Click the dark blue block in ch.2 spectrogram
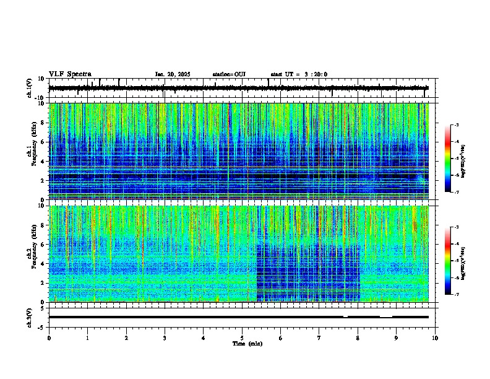Image resolution: width=490 pixels, height=379 pixels. click(308, 273)
